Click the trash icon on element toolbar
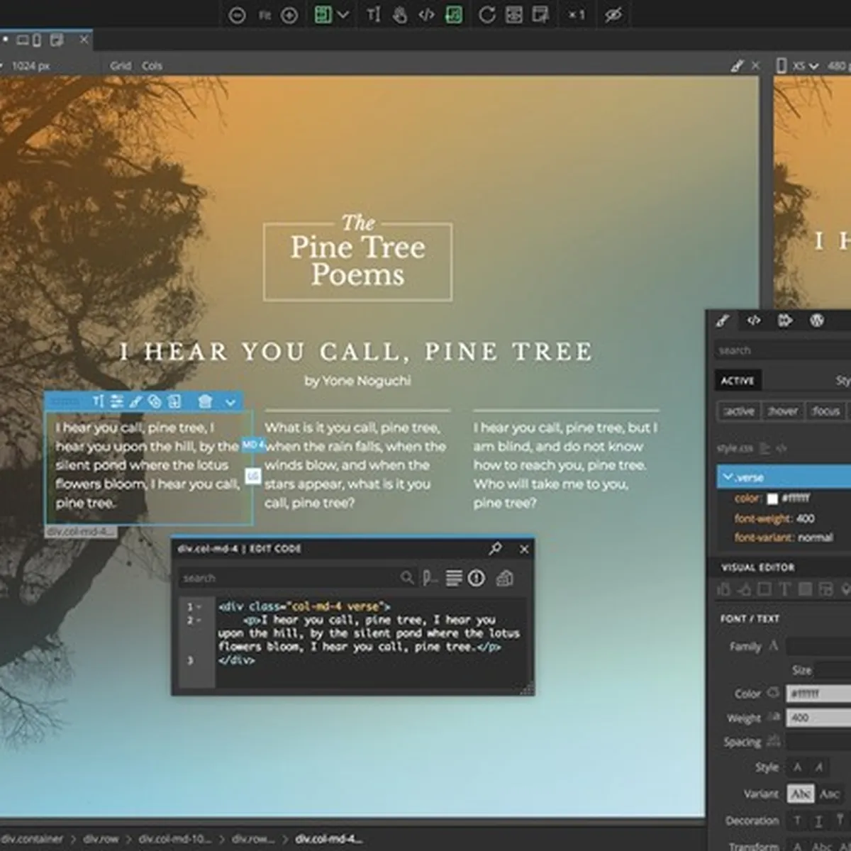 pyautogui.click(x=205, y=401)
